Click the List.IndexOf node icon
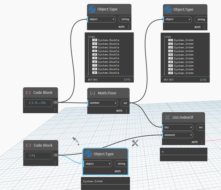 [167, 117]
